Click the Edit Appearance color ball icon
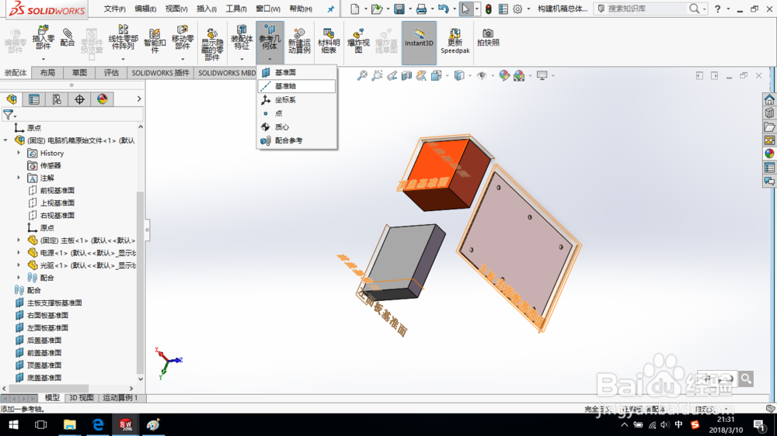 point(504,76)
